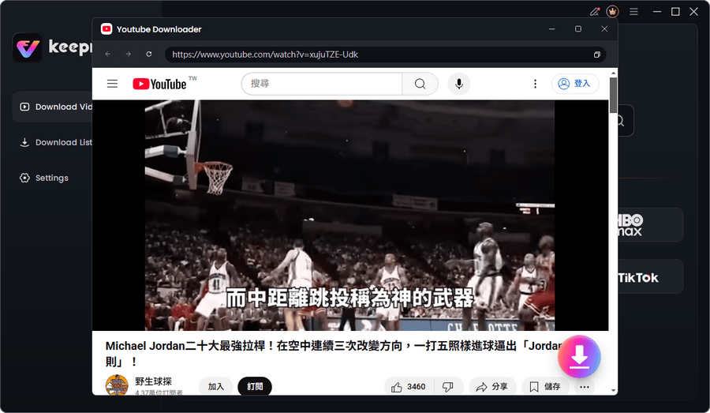Click the copy icon in the URL bar
710x413 pixels.
[x=597, y=54]
